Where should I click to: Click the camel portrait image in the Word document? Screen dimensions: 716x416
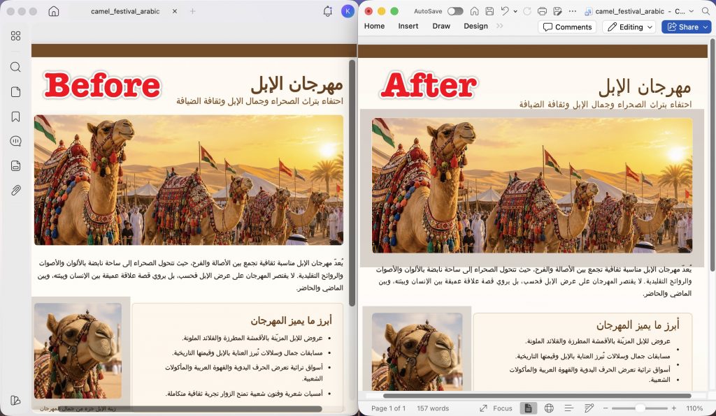tap(417, 351)
